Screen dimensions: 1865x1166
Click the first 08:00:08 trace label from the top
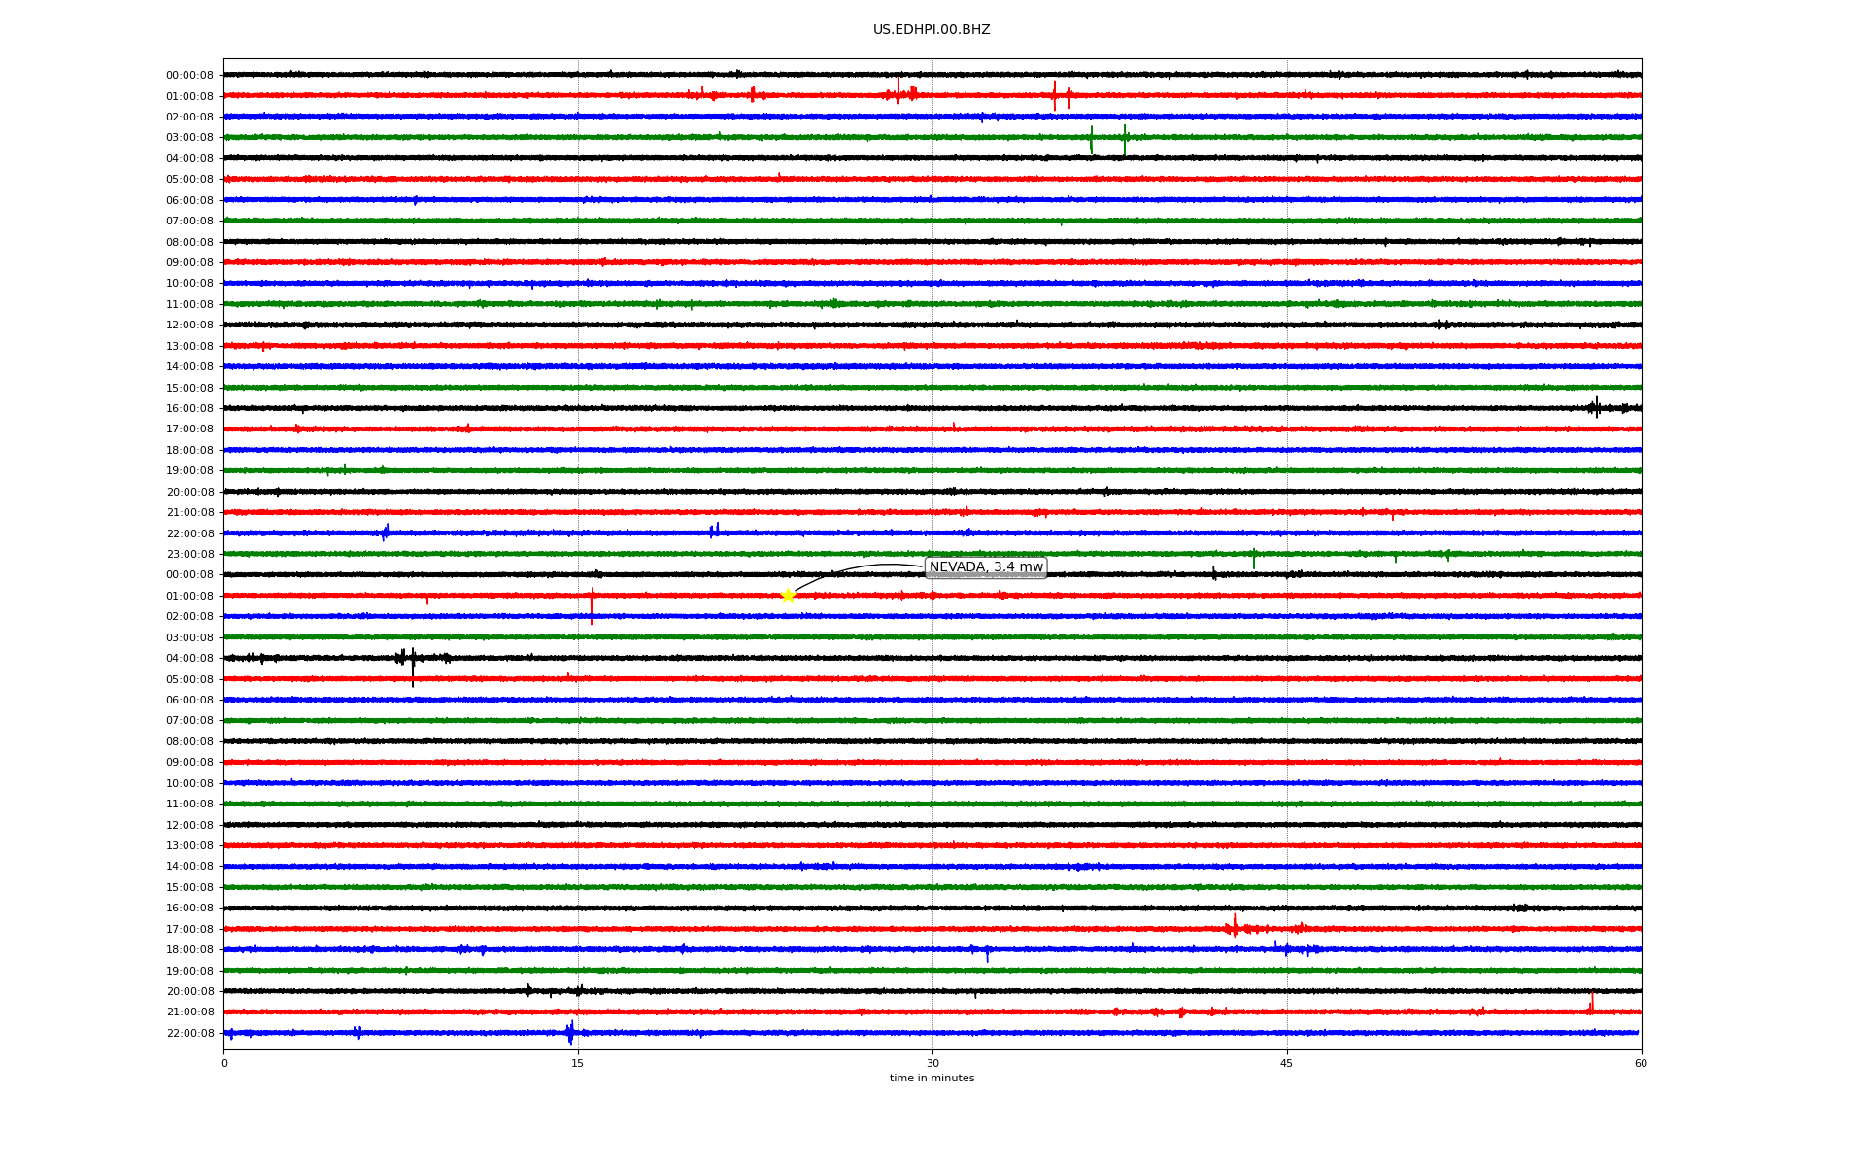point(190,242)
